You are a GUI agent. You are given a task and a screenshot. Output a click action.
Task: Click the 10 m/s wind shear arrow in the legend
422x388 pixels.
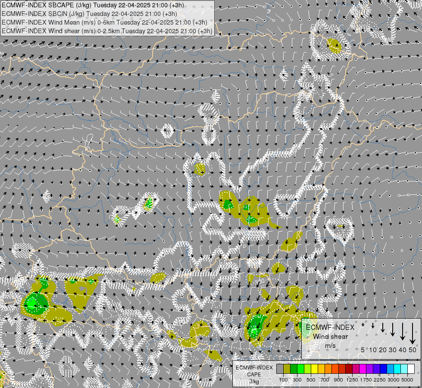[x=373, y=325]
